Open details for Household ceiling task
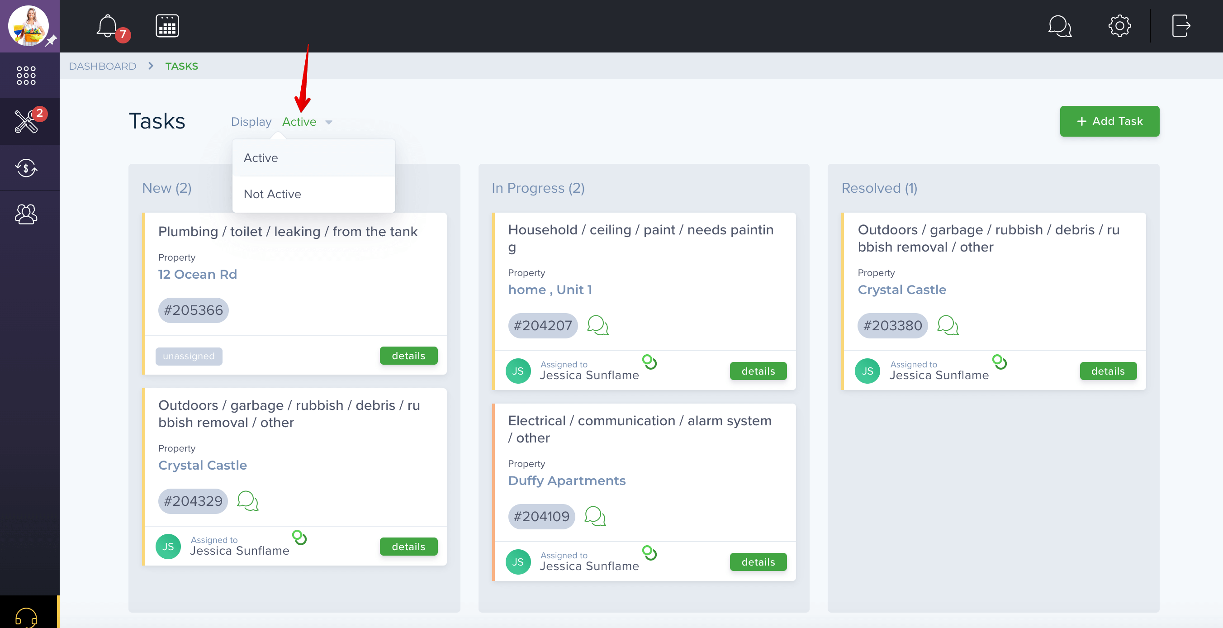The height and width of the screenshot is (628, 1223). point(758,371)
